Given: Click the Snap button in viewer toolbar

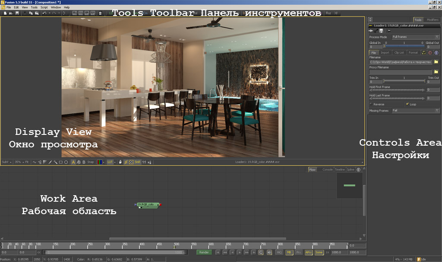Looking at the screenshot, I should (x=91, y=162).
